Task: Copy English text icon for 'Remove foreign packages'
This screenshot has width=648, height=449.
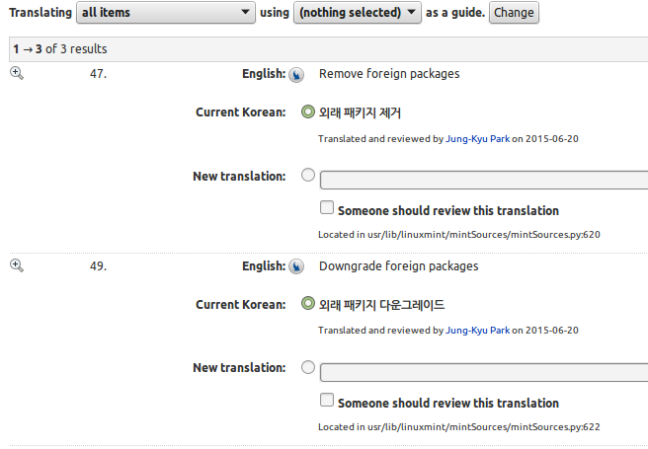Action: point(296,75)
